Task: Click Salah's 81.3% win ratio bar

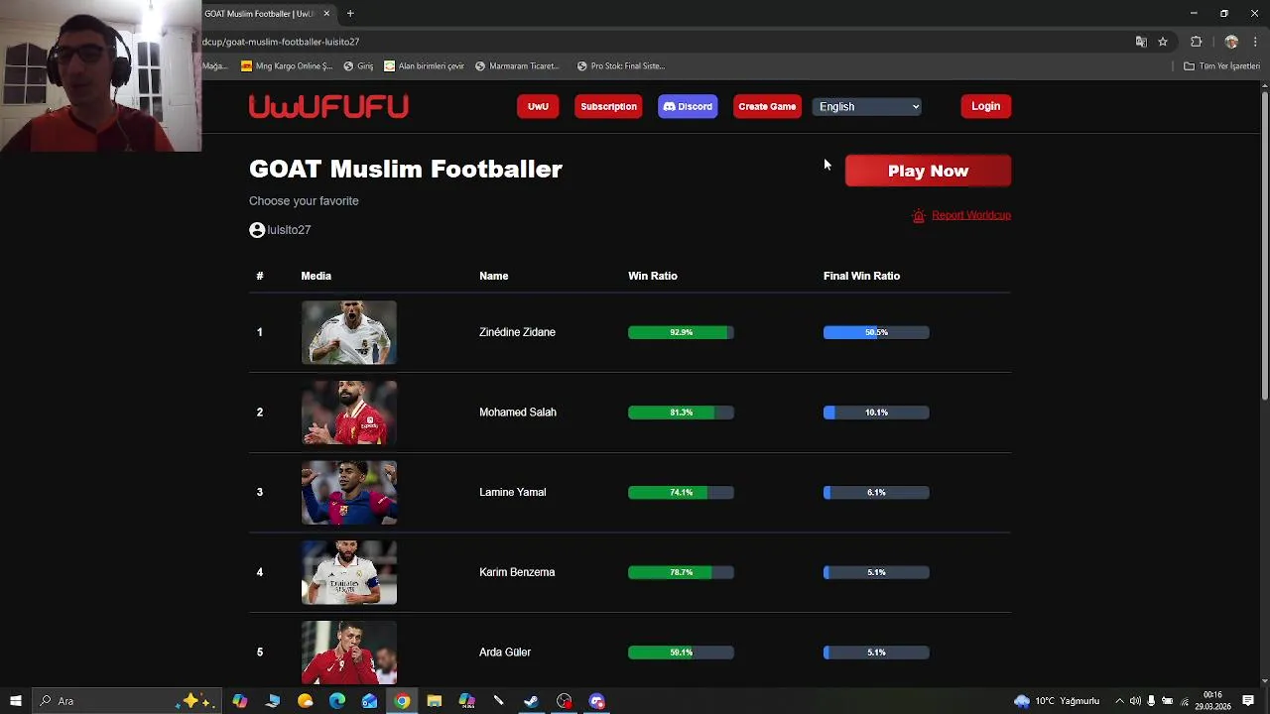Action: 681,413
